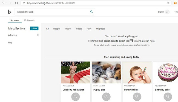Open the orange extension icon in toolbar
This screenshot has width=178, height=102.
tap(175, 3)
